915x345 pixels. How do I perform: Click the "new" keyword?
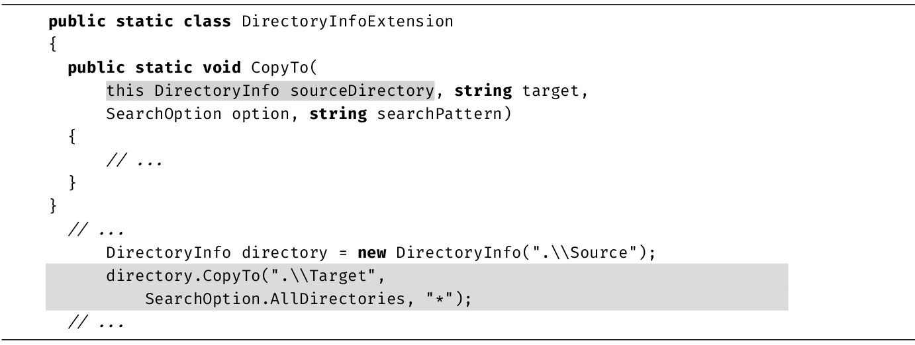pyautogui.click(x=372, y=252)
